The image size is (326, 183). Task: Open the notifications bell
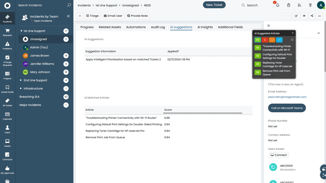[x=278, y=5]
